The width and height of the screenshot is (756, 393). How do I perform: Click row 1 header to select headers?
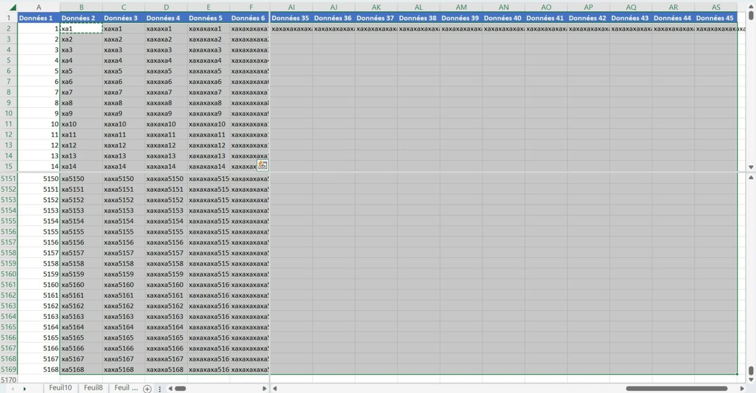point(9,18)
